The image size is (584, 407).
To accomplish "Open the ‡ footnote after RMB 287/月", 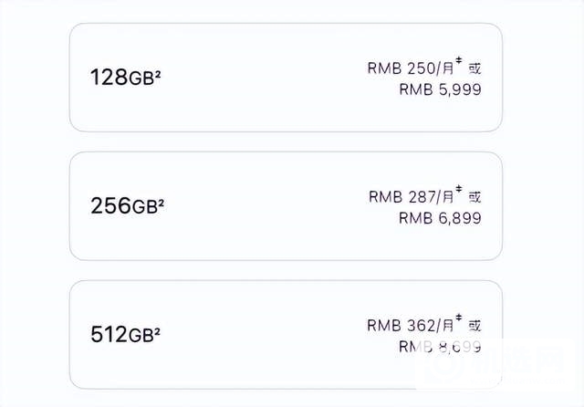I will [x=459, y=192].
